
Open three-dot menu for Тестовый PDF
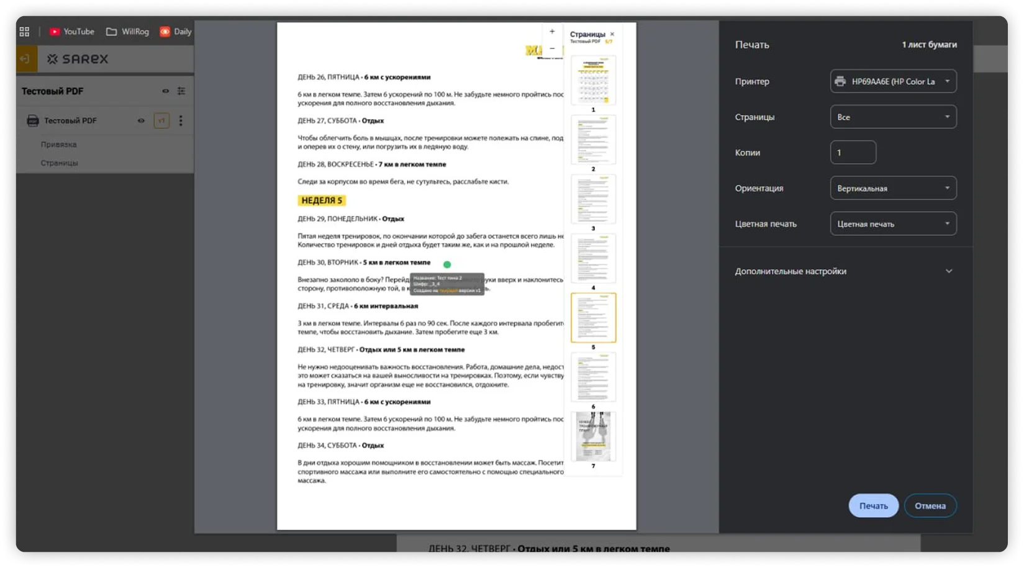(181, 120)
